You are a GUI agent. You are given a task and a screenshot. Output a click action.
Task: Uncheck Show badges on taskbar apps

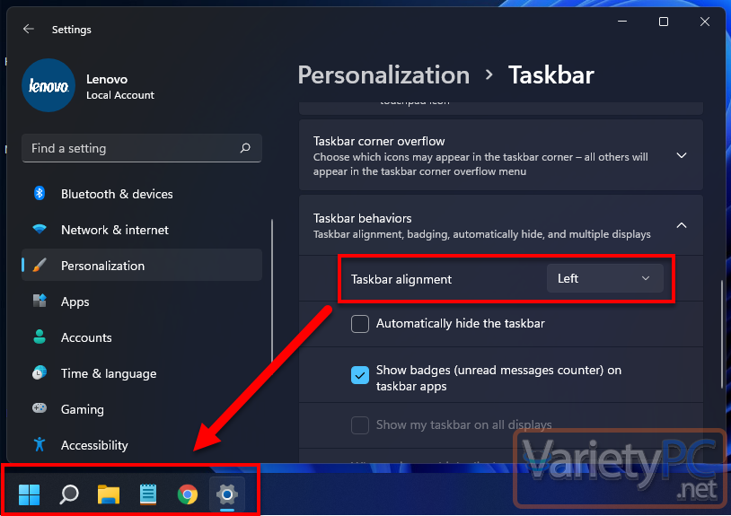click(x=360, y=375)
